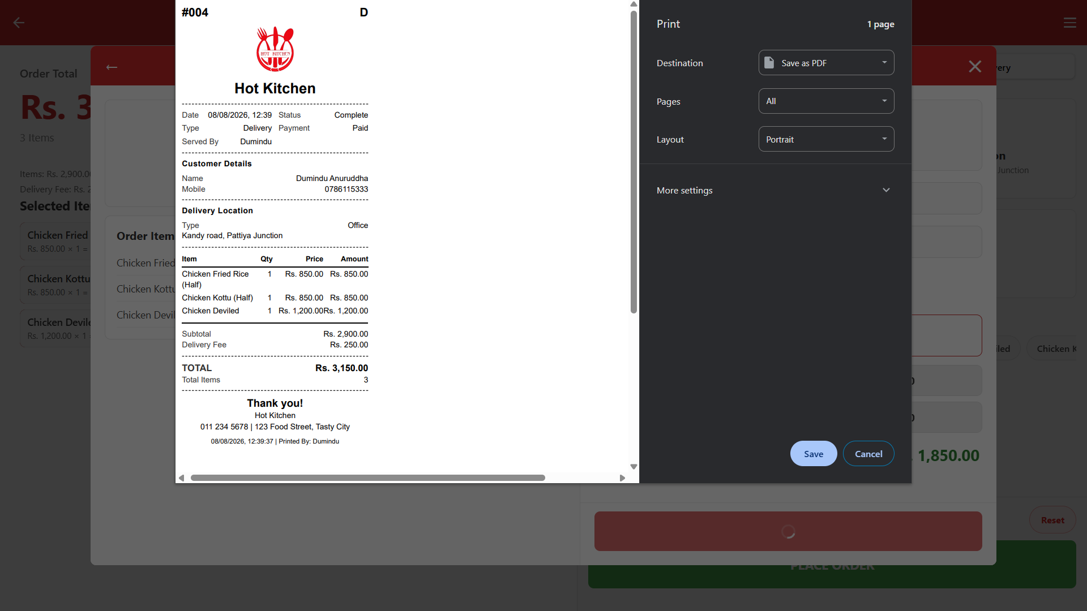
Task: Click the customer mobile number 0786115333
Action: (346, 189)
